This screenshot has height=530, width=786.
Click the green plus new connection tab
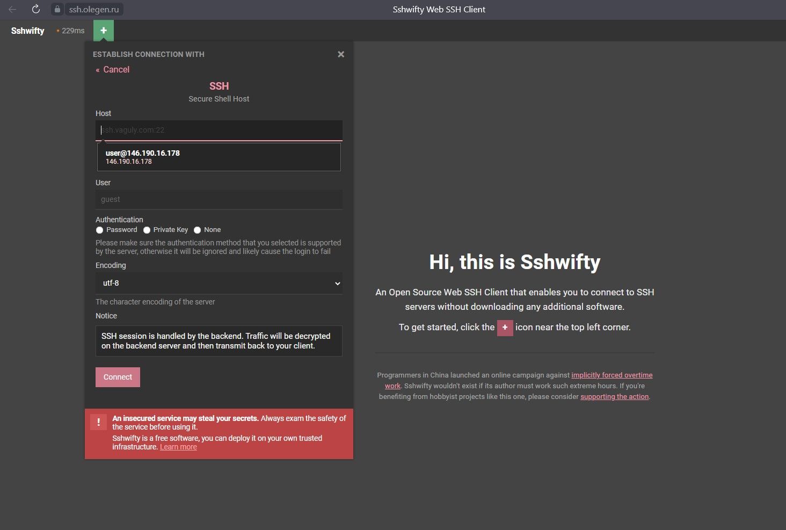[104, 31]
